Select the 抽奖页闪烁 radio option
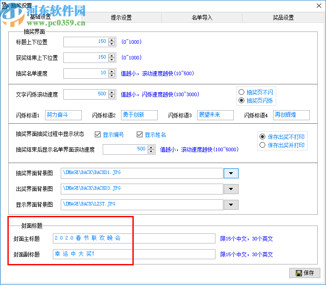Viewport: 326px width, 285px height. click(x=256, y=101)
